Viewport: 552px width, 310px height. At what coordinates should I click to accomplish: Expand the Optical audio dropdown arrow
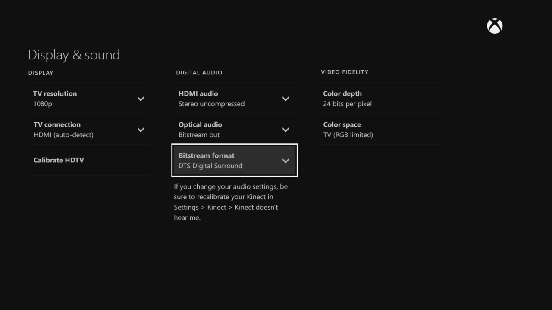pos(285,130)
